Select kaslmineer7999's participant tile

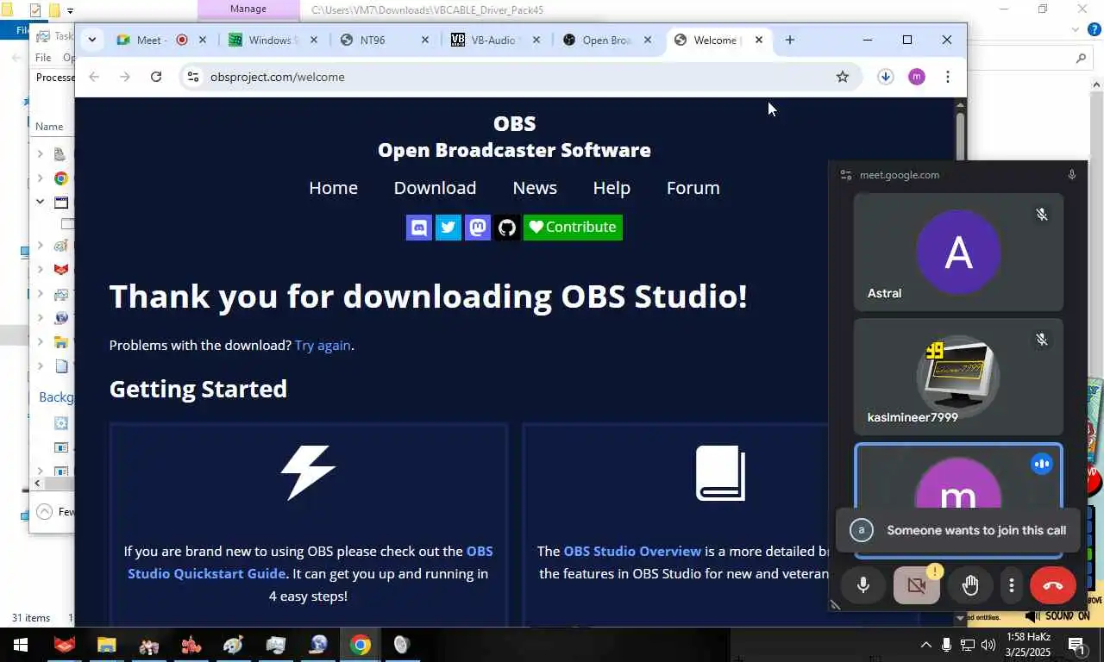click(958, 377)
